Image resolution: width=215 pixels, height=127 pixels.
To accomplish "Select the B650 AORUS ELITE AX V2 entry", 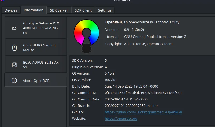I will [x=36, y=64].
